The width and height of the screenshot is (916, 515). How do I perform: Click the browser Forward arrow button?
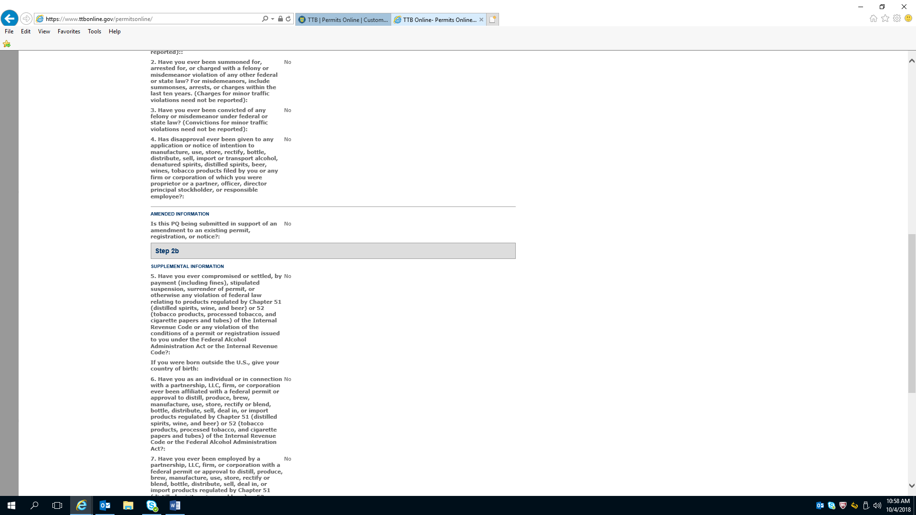coord(26,19)
